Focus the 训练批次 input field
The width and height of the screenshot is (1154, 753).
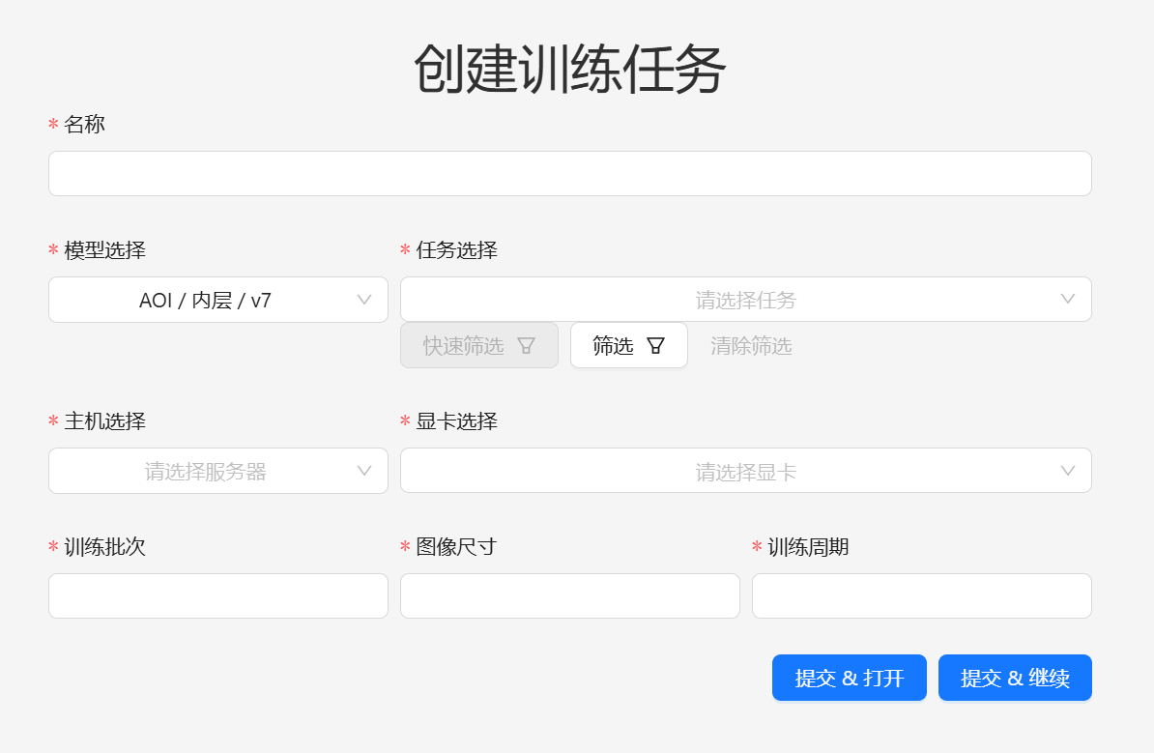pyautogui.click(x=217, y=596)
